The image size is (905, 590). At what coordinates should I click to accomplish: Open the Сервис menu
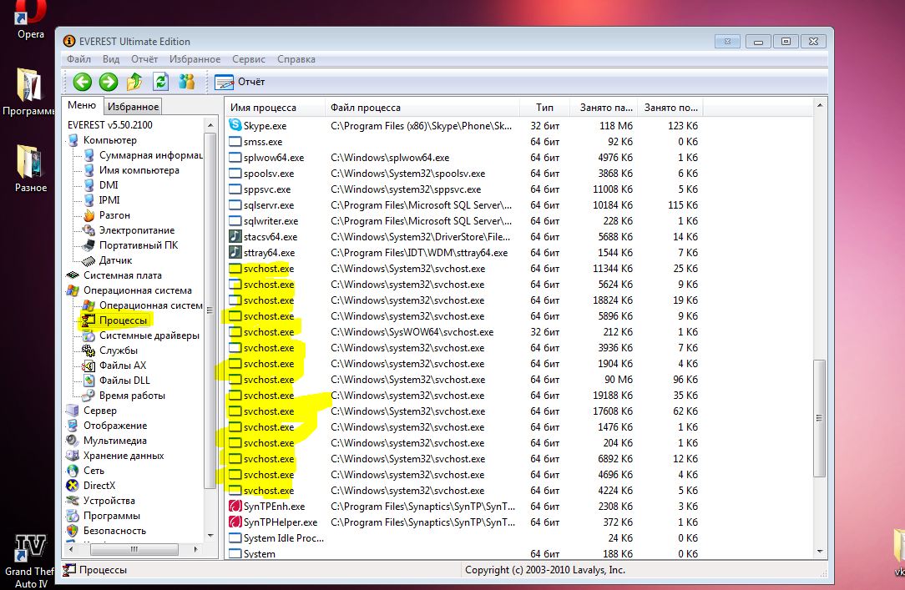pyautogui.click(x=248, y=59)
